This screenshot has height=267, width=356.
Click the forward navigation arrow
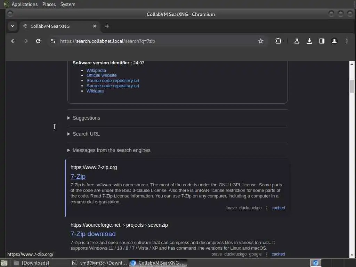(x=26, y=41)
